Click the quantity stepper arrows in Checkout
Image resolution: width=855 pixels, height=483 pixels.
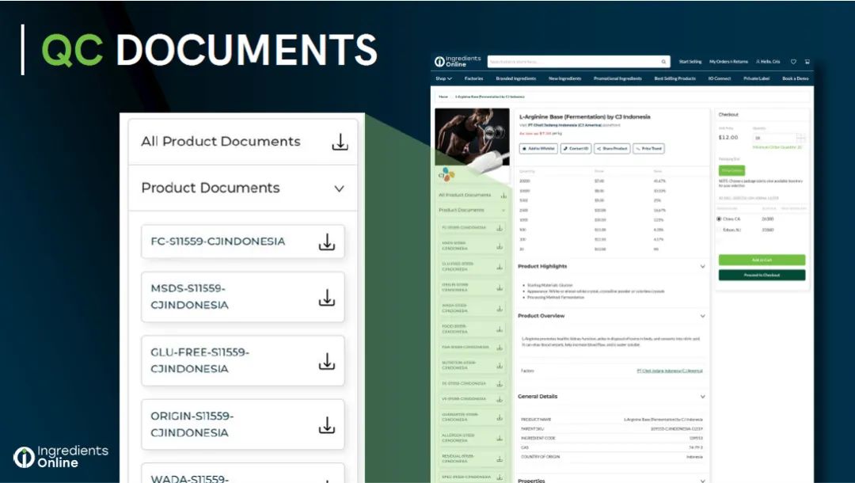point(800,138)
